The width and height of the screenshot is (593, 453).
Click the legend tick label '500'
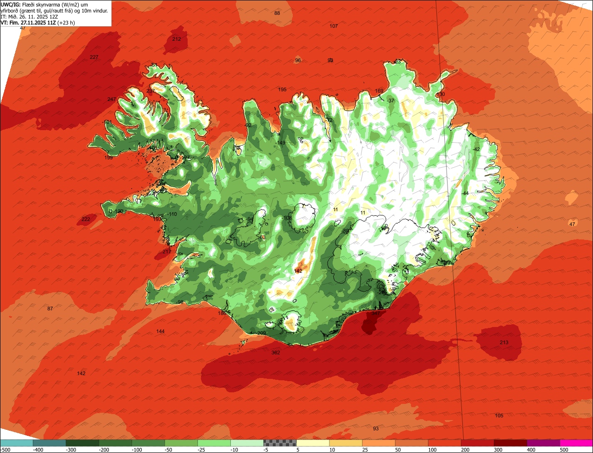(564, 450)
